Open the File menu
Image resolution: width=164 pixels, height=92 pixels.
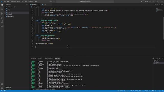[5, 2]
